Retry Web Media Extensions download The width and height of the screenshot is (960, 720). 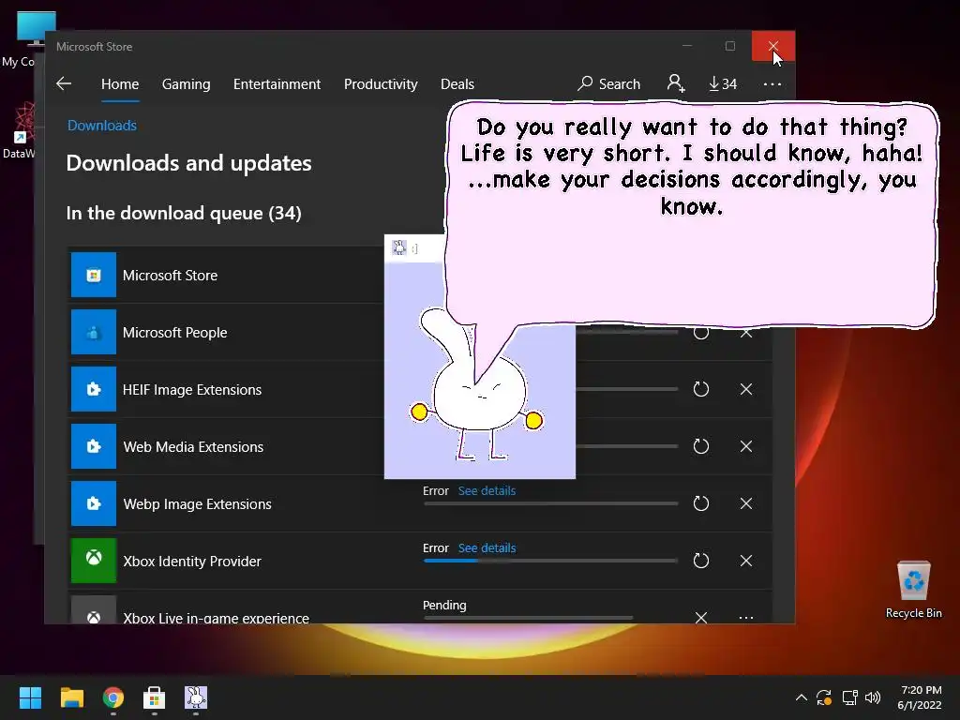(701, 446)
